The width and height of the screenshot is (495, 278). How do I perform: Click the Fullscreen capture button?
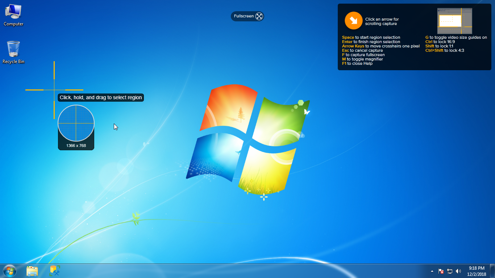coord(244,16)
